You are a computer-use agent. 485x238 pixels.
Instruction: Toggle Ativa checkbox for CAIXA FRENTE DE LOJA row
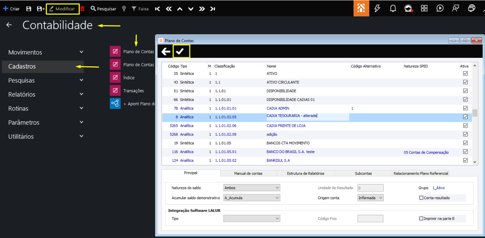pos(465,126)
